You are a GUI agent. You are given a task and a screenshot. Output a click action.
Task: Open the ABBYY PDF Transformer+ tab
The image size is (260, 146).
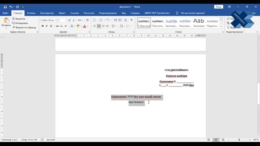(x=157, y=13)
